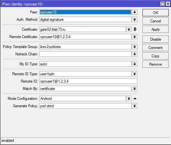The height and width of the screenshot is (145, 171).
Task: Click the Generate Policy field
Action: [x=85, y=106]
